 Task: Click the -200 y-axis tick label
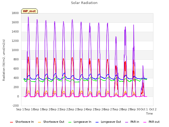click(x=16, y=106)
